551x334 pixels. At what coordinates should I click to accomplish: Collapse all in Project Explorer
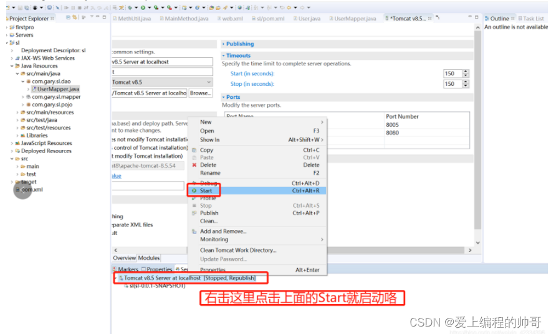[68, 17]
